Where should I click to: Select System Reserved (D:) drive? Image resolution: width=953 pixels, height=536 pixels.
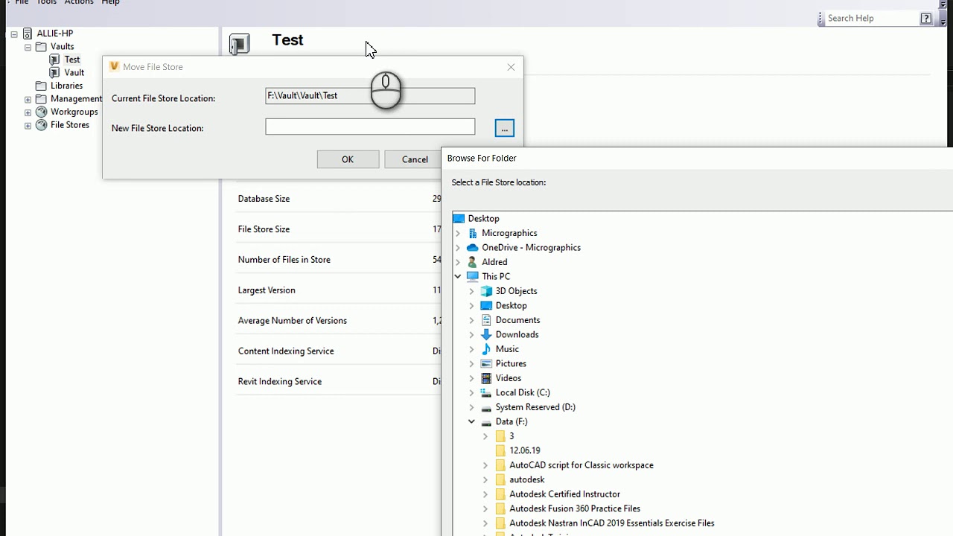click(535, 407)
